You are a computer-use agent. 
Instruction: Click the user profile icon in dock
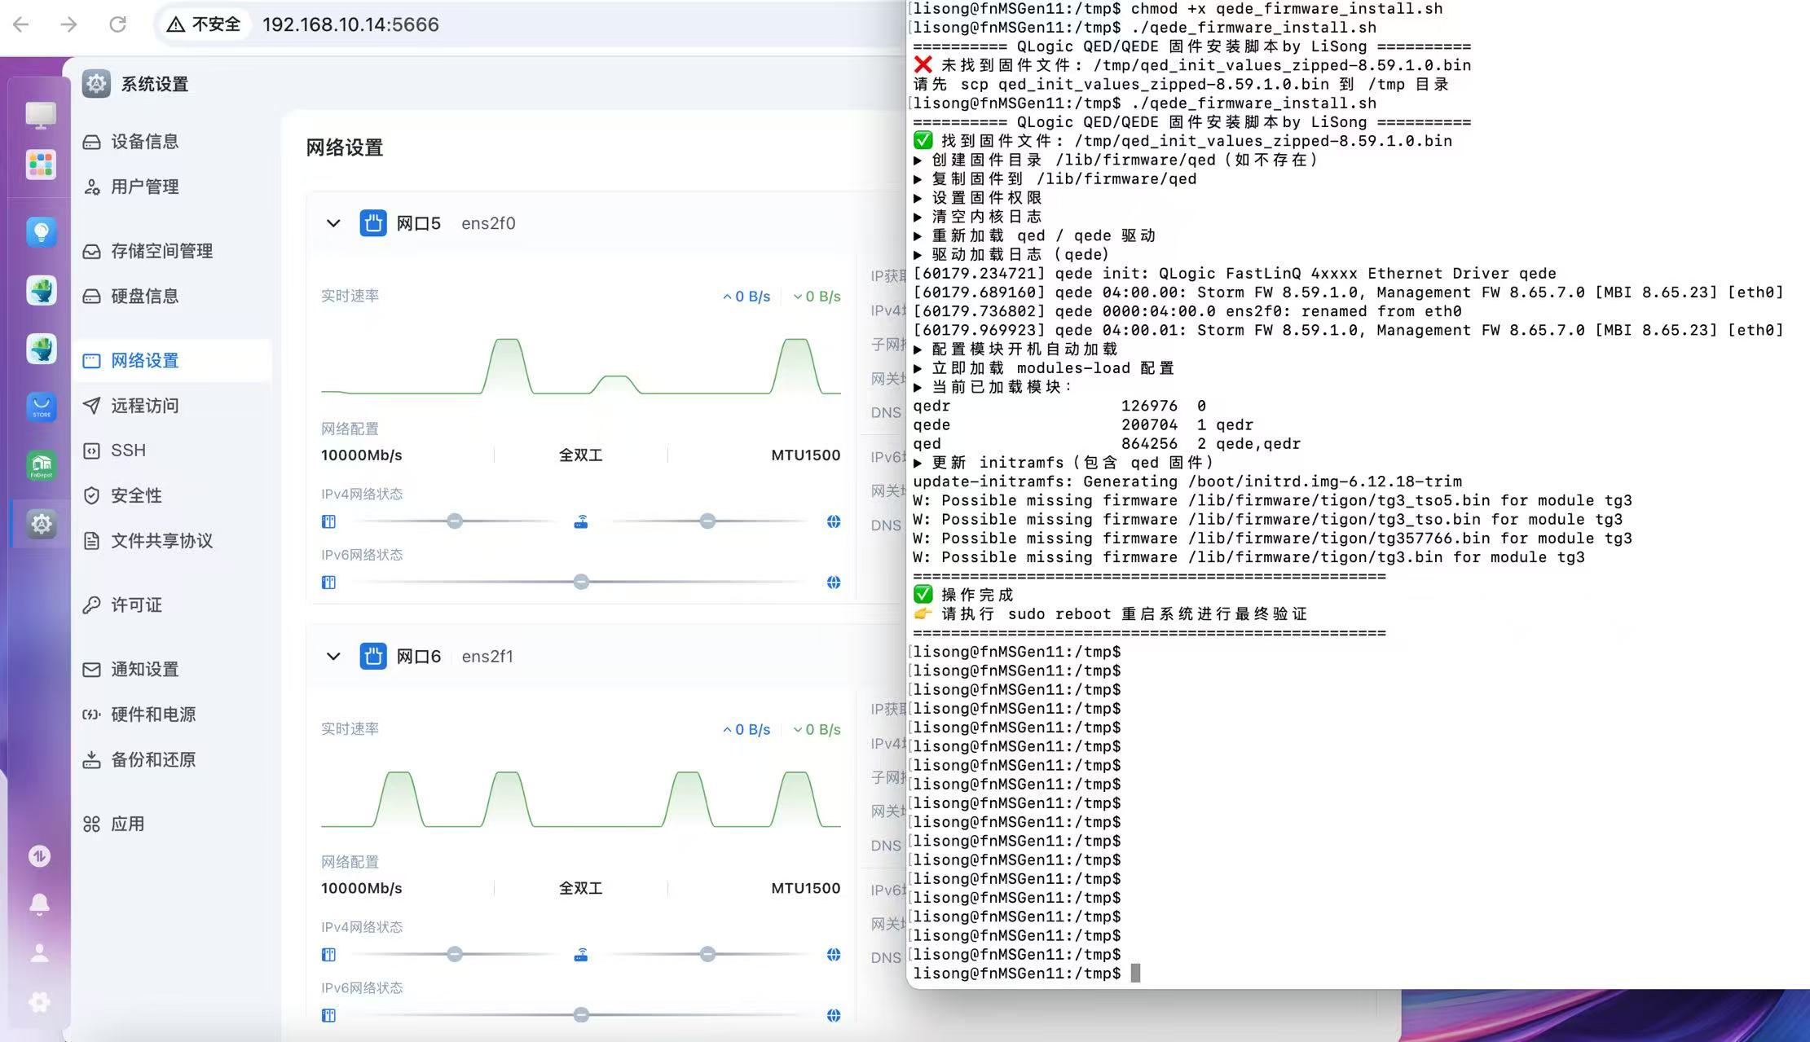click(x=39, y=952)
